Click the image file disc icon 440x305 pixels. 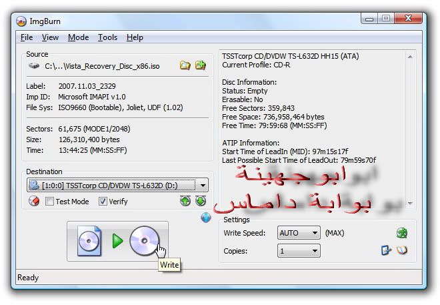pyautogui.click(x=89, y=241)
